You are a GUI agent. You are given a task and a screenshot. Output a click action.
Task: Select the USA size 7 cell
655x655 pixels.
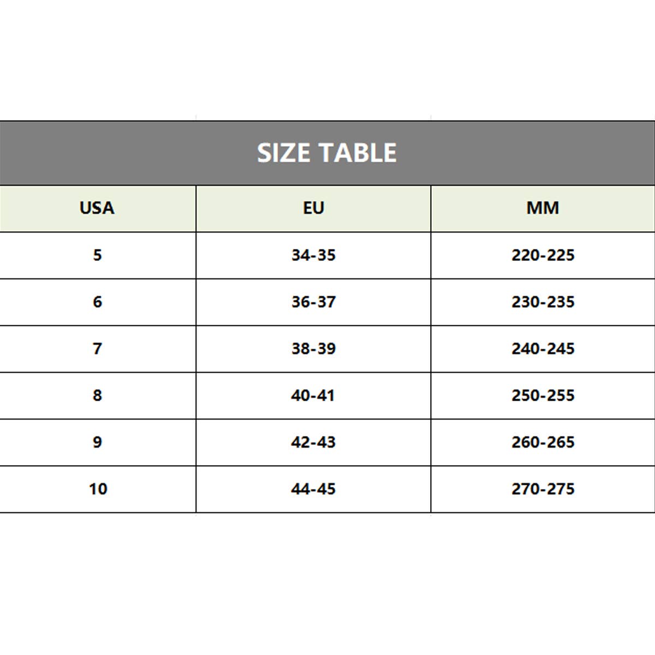pyautogui.click(x=97, y=349)
